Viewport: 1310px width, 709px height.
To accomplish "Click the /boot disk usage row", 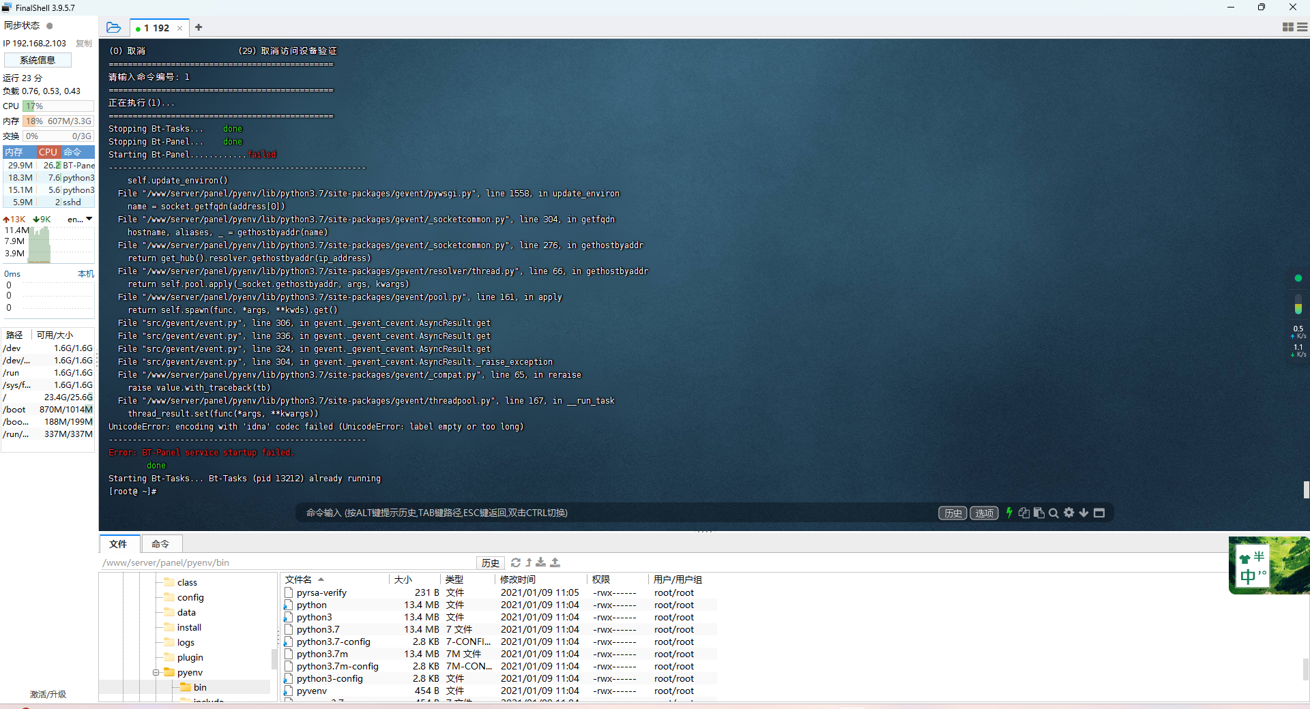I will [48, 409].
